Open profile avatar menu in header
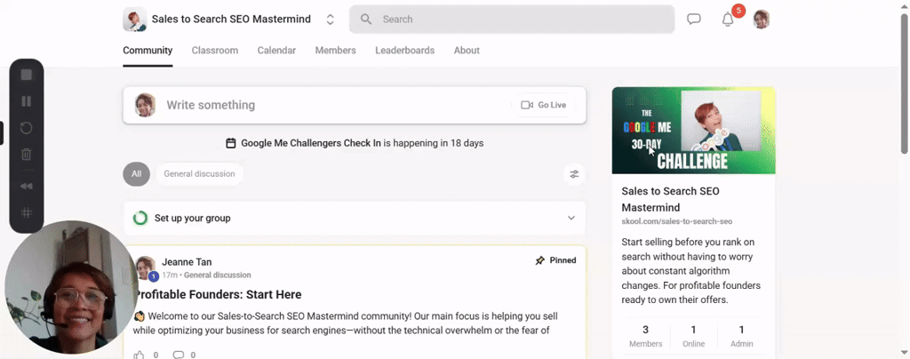The height and width of the screenshot is (359, 910). (761, 20)
